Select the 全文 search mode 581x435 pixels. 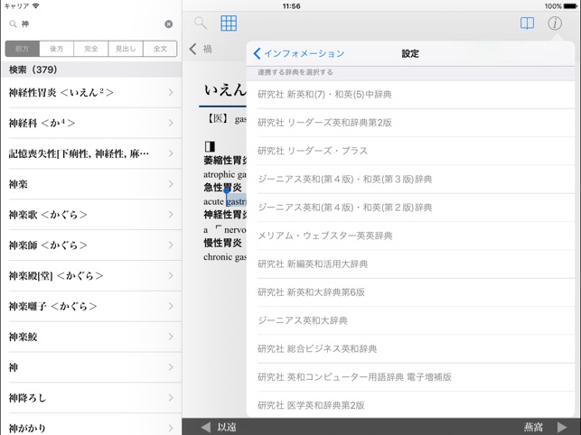[160, 49]
